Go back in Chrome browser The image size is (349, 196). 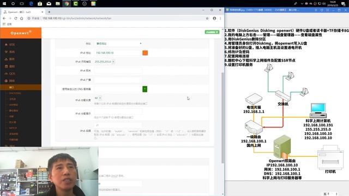tap(4, 18)
